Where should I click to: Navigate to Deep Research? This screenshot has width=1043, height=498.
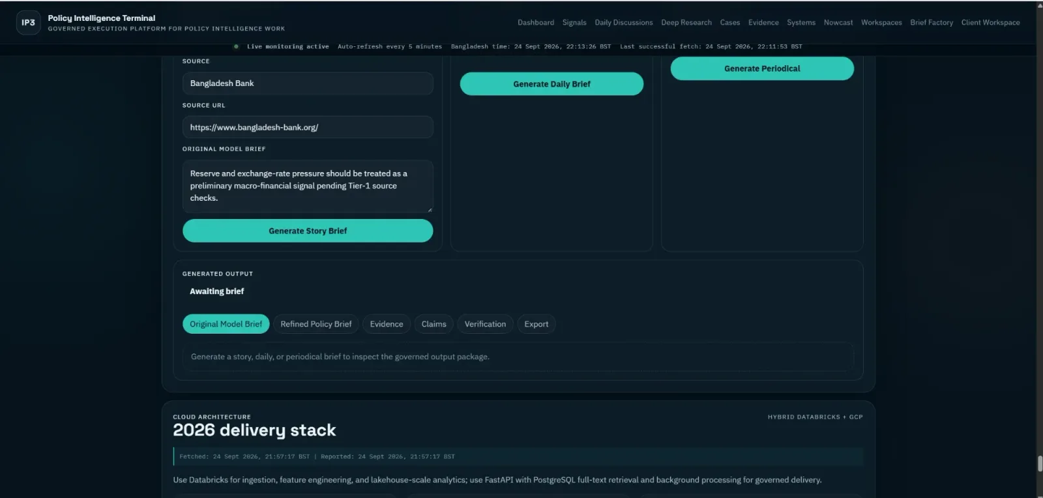pos(686,23)
